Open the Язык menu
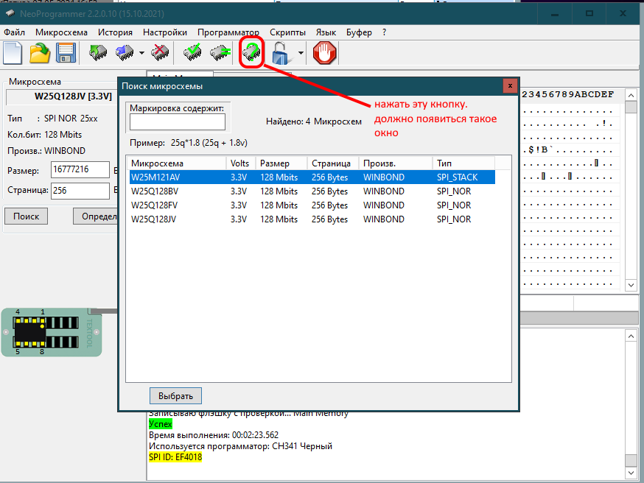The image size is (644, 483). click(326, 32)
